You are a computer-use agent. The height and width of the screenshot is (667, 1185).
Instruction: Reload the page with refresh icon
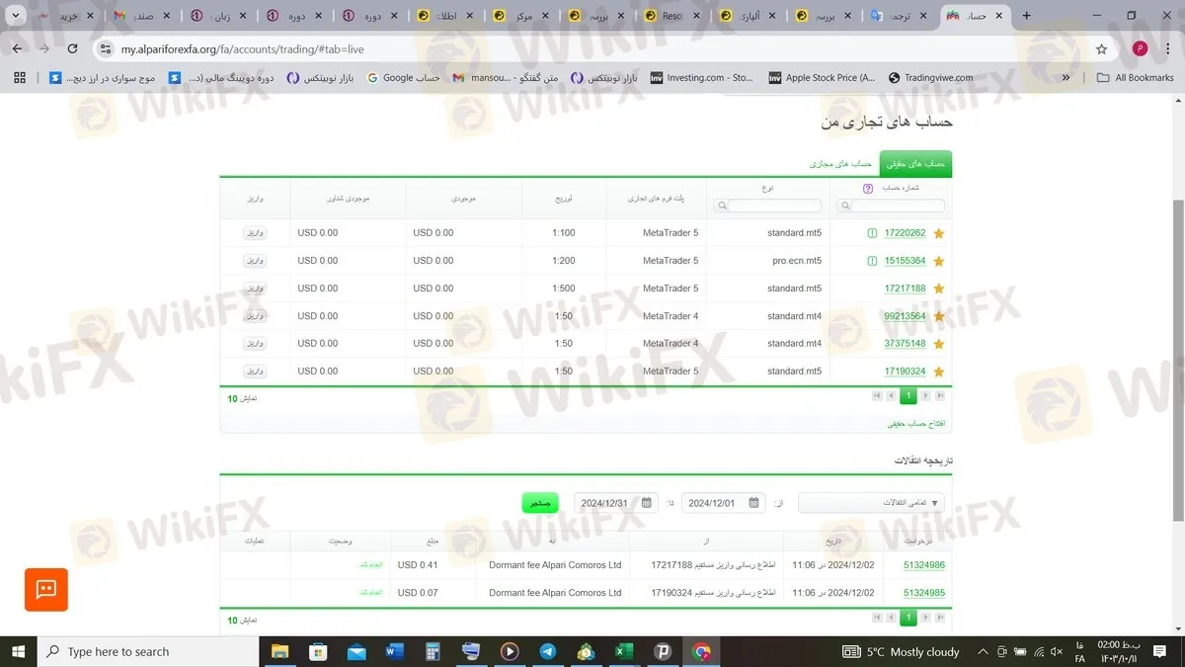[x=73, y=48]
